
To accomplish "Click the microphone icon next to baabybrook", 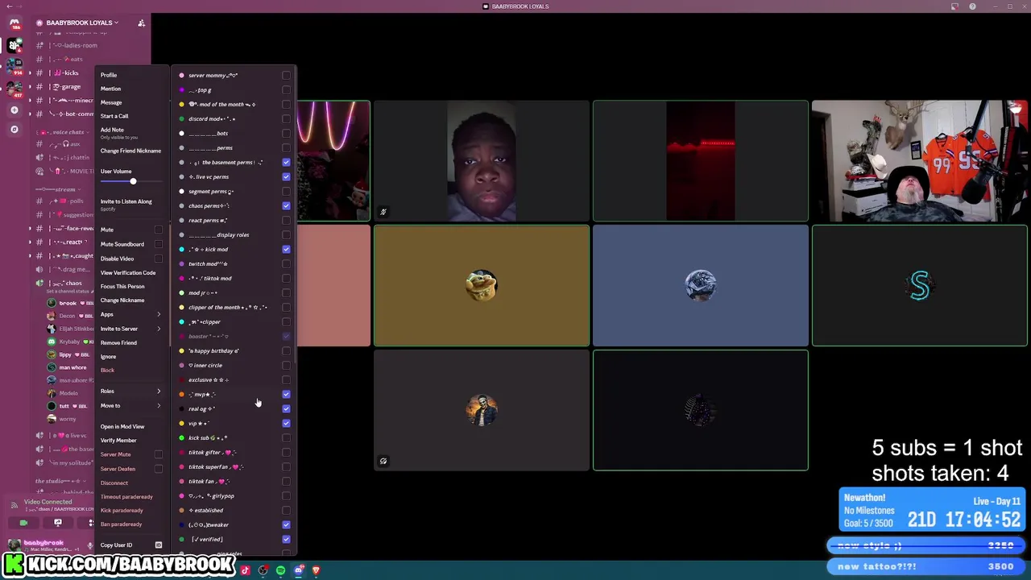I will pos(90,545).
